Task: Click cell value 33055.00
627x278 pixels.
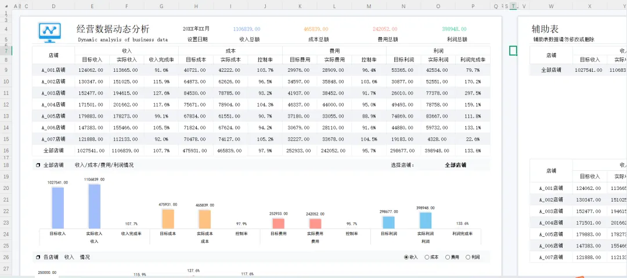Action: [x=333, y=116]
